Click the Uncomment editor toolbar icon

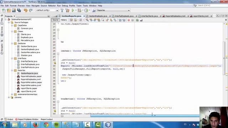(x=141, y=20)
